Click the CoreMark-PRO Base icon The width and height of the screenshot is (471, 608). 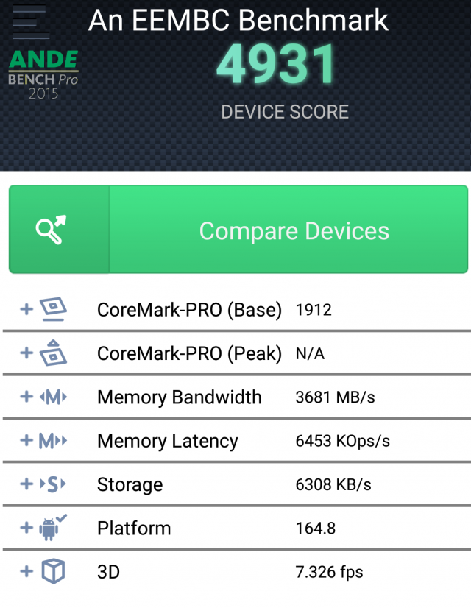tap(53, 310)
